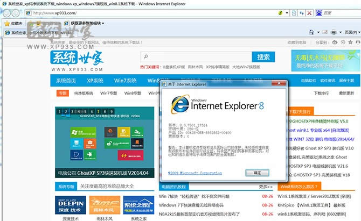Click the 更多>> link in tutorials section
361x221 pixels.
coord(266,187)
